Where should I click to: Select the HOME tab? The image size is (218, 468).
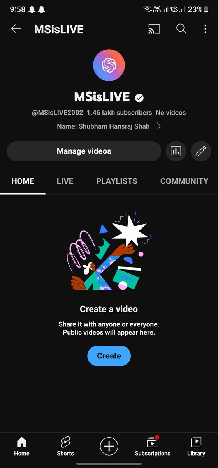coord(23,181)
